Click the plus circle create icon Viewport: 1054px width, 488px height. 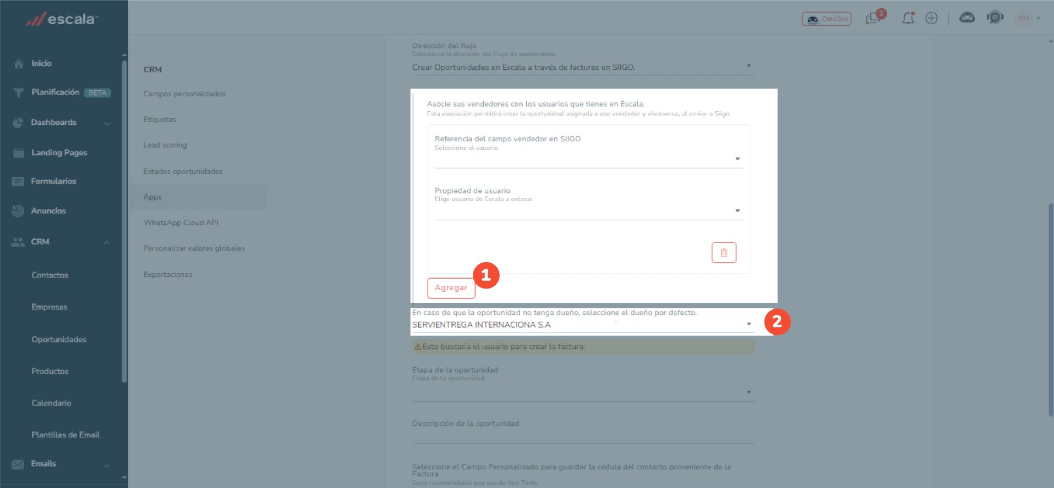pos(931,18)
